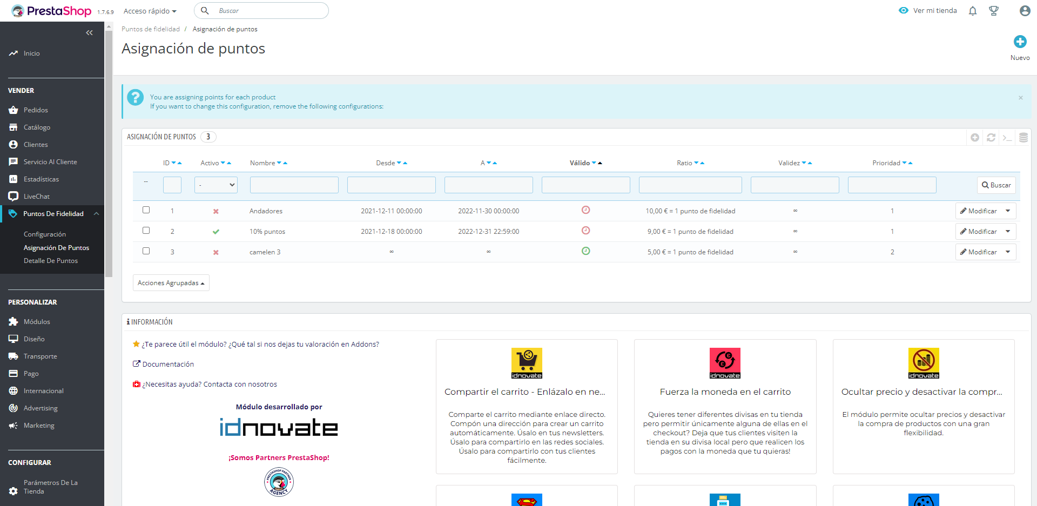Click the ID column filter field
Viewport: 1037px width, 506px height.
tap(172, 185)
